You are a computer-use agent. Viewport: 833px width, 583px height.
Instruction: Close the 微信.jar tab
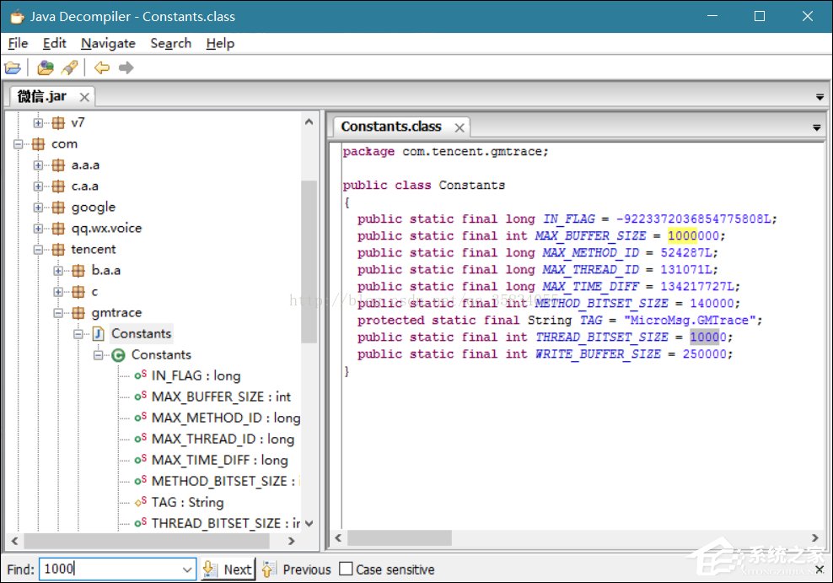(84, 97)
